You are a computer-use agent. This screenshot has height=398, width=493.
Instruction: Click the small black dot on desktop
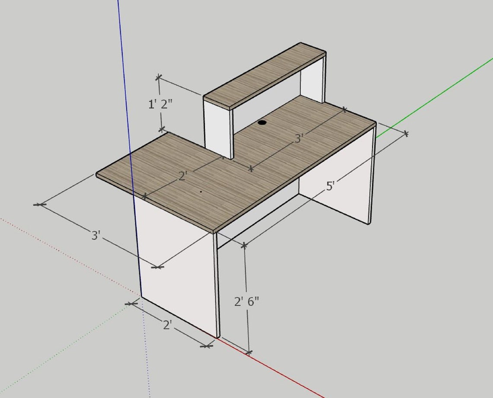tap(201, 191)
